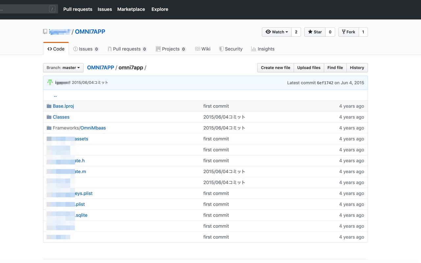Screen dimensions: 421x263
Task: Click Find file button
Action: 335,68
